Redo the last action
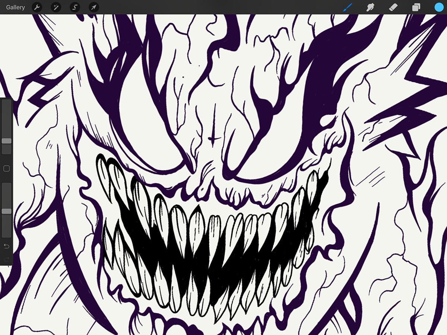Screen dimensions: 447x335 (x=6, y=259)
